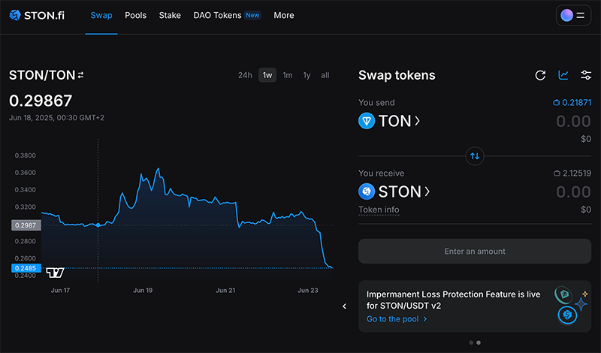Collapse the chart panel with left chevron

coord(344,306)
